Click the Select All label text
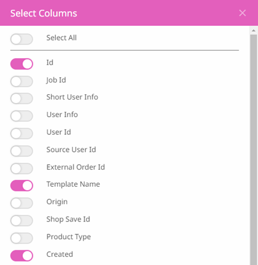 (x=61, y=38)
